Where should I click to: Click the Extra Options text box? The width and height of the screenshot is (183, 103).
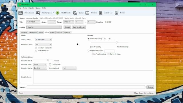point(93,77)
